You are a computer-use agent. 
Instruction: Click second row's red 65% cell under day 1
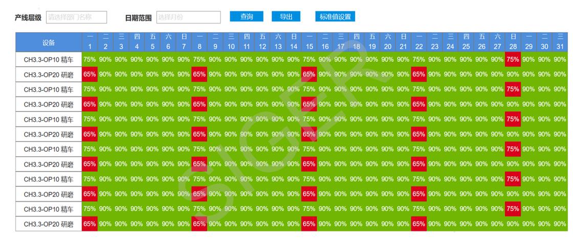tap(90, 74)
